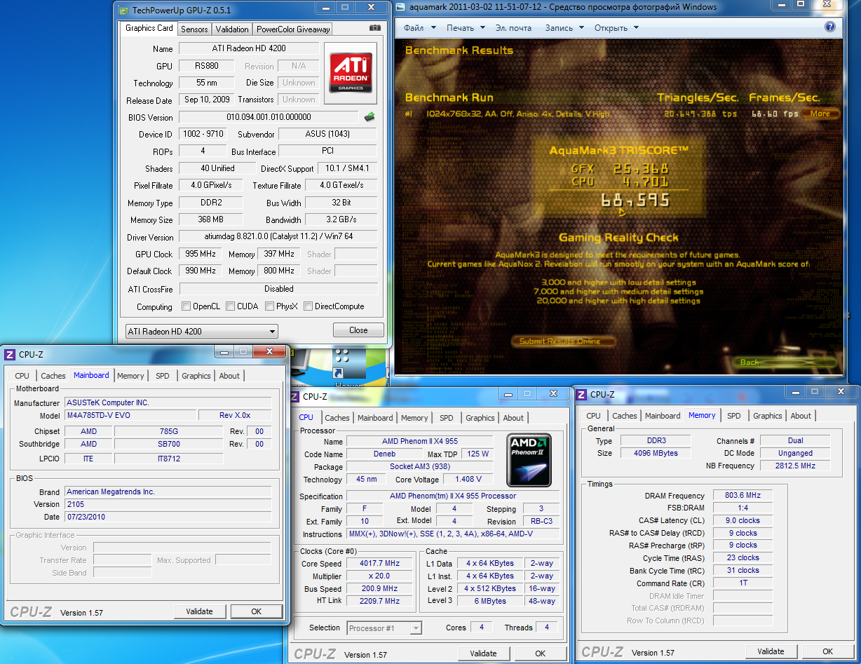This screenshot has height=664, width=861.
Task: Click Validate in CPU-Z Mainboard window
Action: coord(199,611)
